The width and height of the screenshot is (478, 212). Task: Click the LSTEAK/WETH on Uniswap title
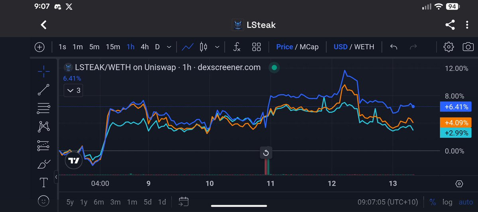pyautogui.click(x=125, y=67)
